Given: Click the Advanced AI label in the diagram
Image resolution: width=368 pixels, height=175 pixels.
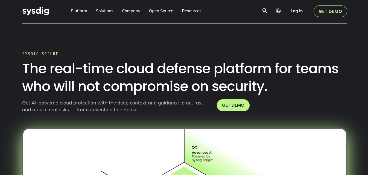Looking at the screenshot, I should click(202, 153).
